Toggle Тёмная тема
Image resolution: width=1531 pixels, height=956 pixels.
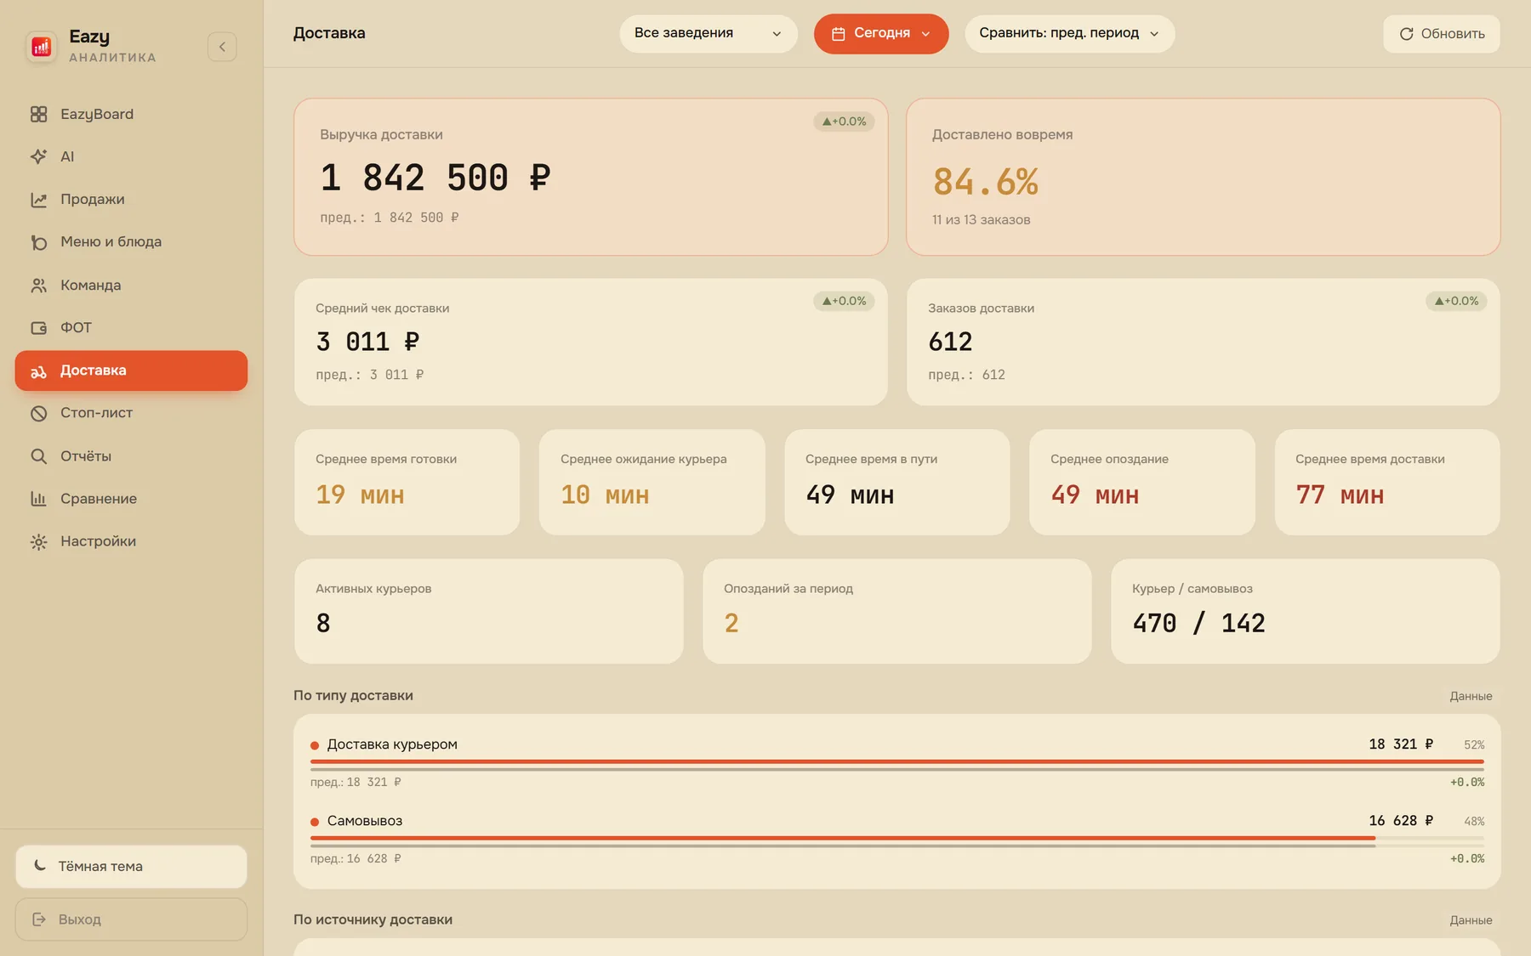pos(131,866)
